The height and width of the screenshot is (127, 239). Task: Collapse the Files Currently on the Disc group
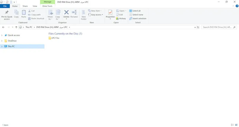point(65,34)
